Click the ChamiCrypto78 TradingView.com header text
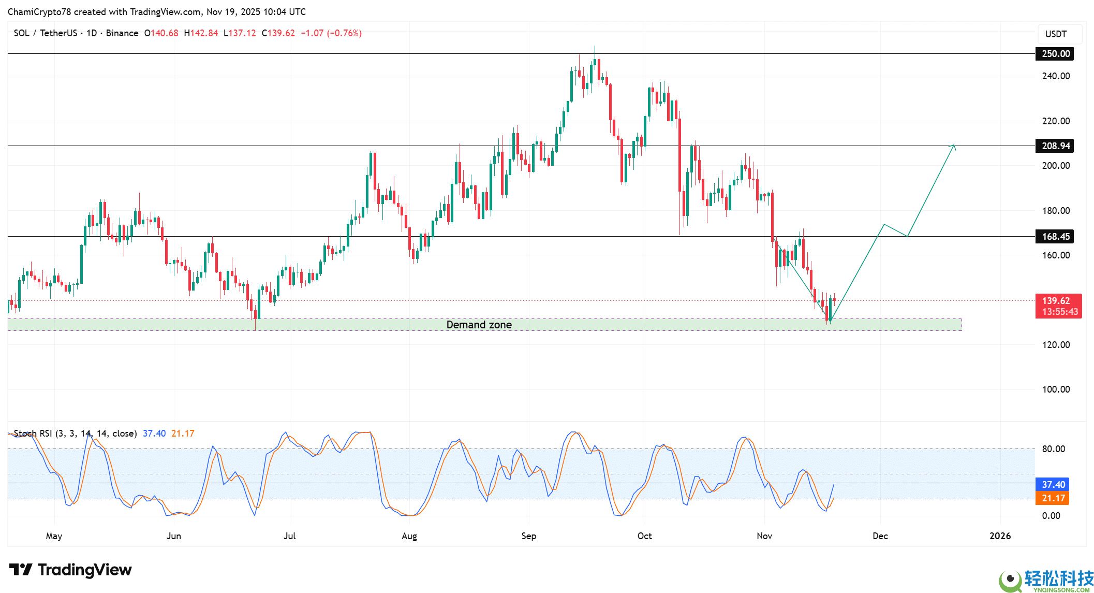 pyautogui.click(x=156, y=11)
